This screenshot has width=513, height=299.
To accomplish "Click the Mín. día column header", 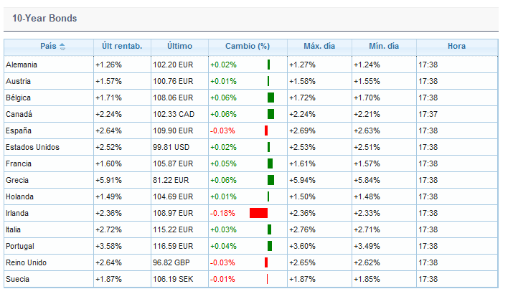I will pos(384,47).
